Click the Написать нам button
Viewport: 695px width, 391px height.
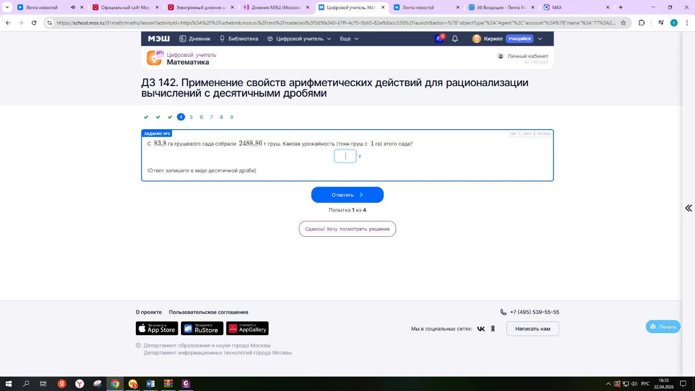click(x=533, y=329)
